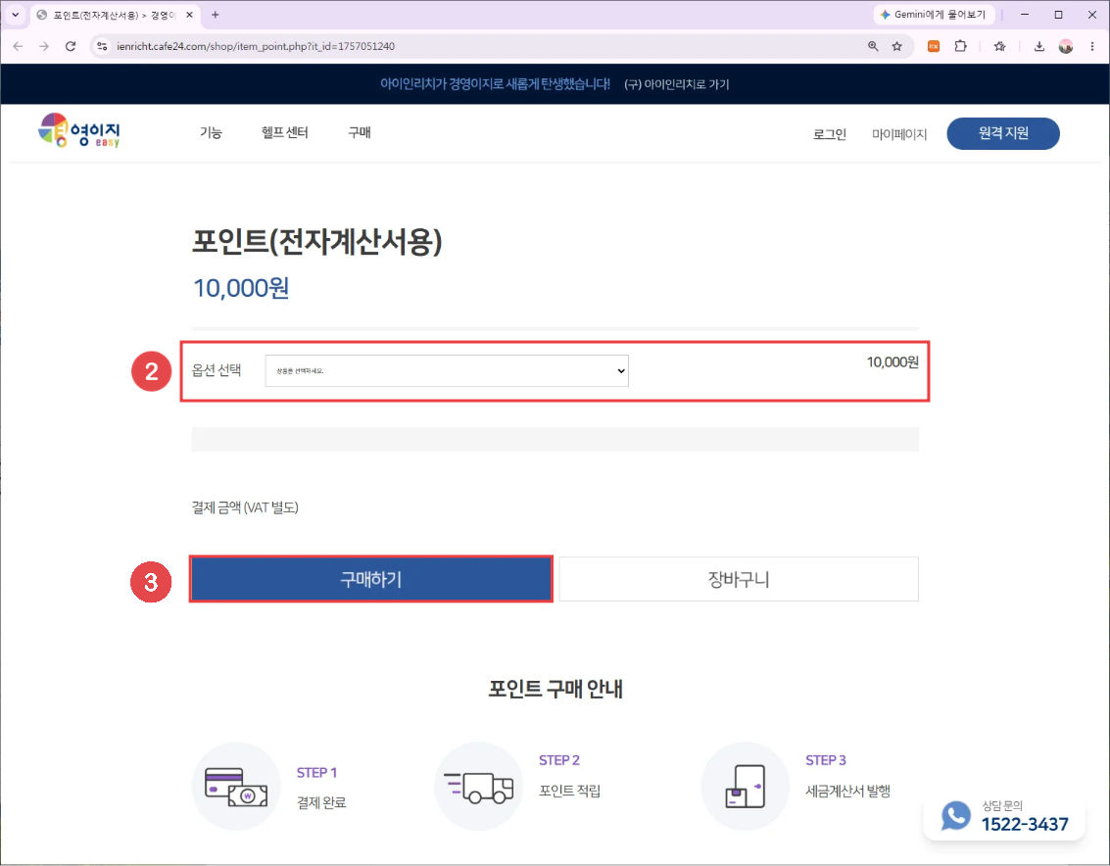Open the Chrome three-dot menu

pyautogui.click(x=1092, y=46)
